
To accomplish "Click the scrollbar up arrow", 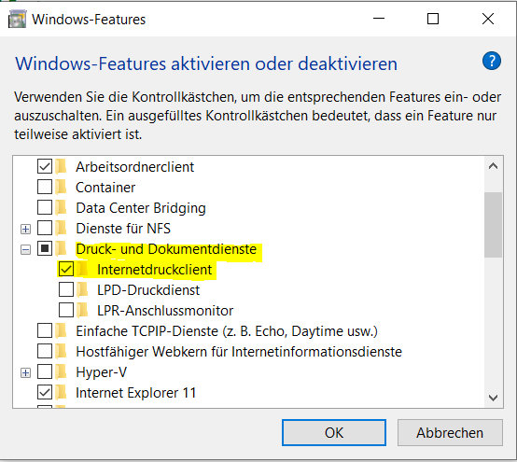I will [493, 166].
